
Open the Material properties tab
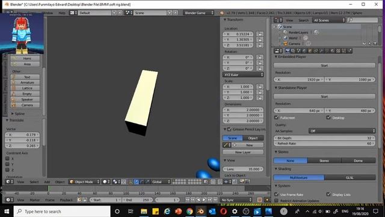(x=332, y=51)
